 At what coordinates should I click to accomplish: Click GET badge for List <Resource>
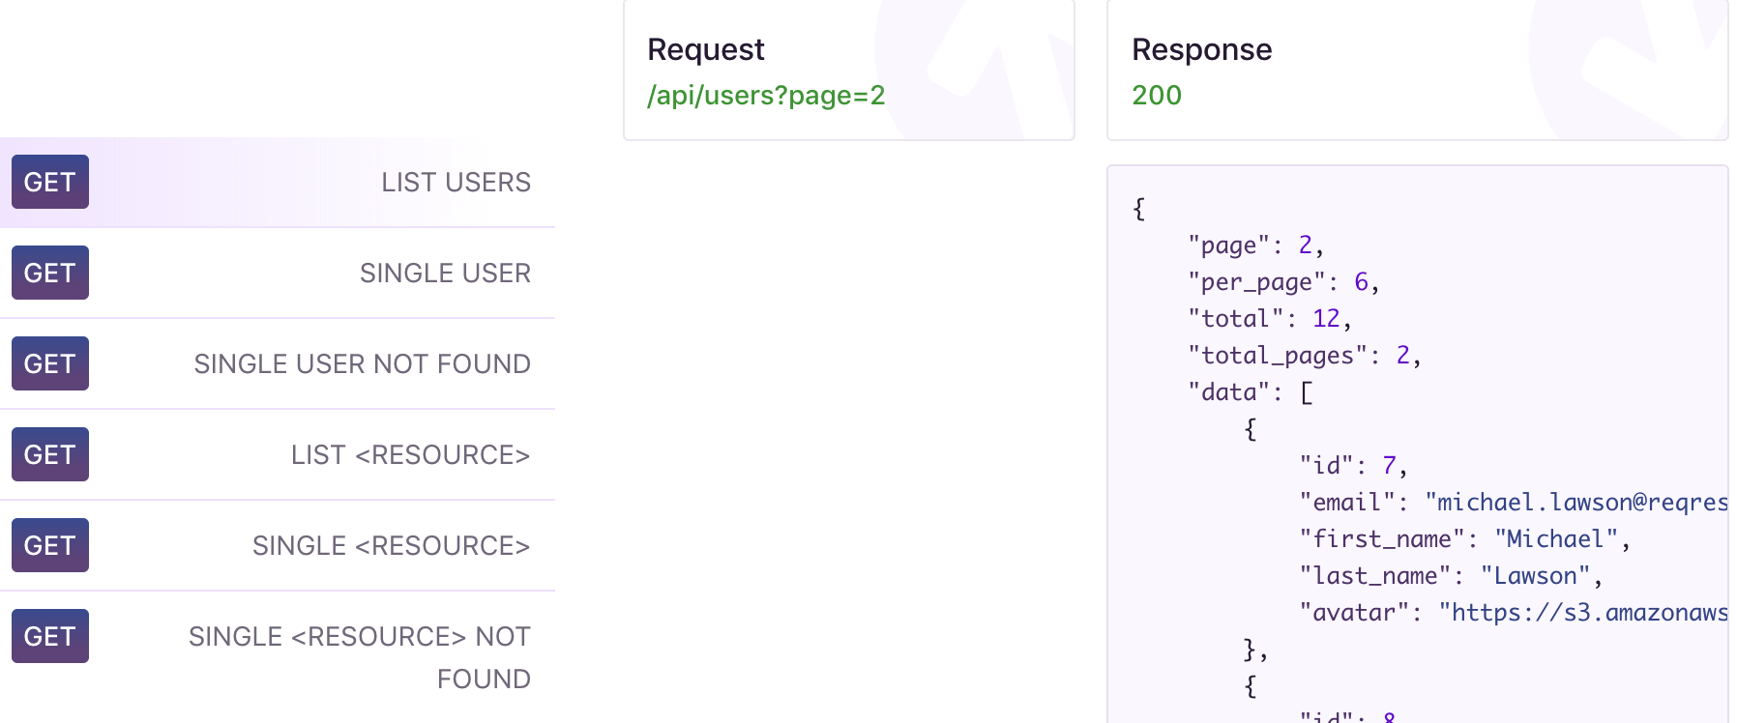click(50, 454)
